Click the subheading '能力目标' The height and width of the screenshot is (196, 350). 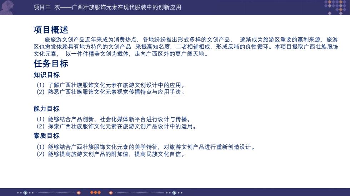47,108
